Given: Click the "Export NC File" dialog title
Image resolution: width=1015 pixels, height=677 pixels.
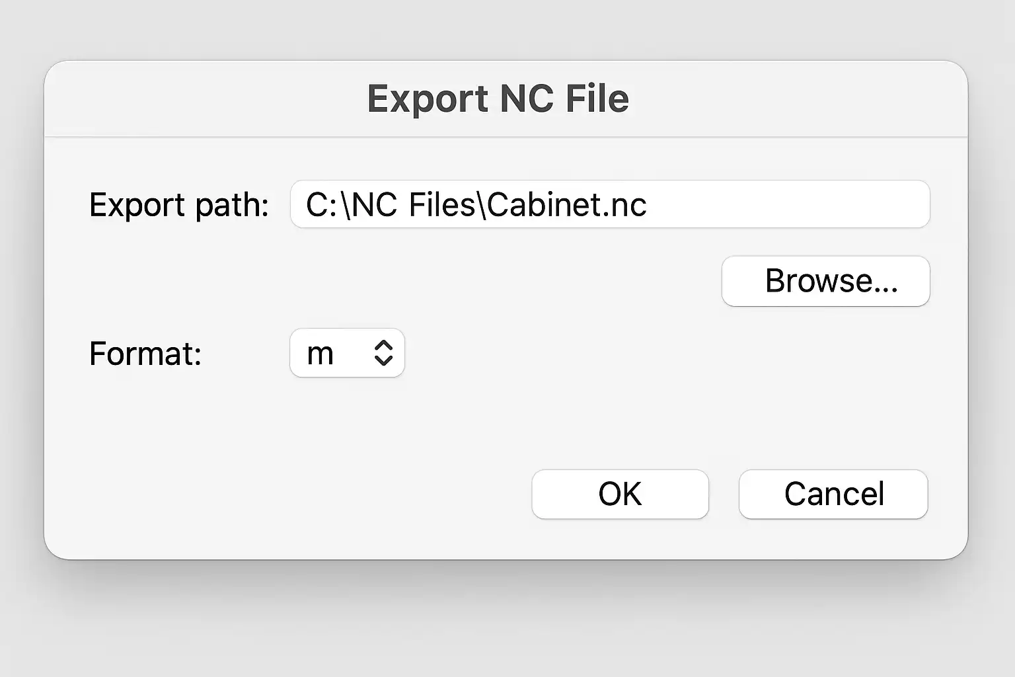Looking at the screenshot, I should pos(498,99).
